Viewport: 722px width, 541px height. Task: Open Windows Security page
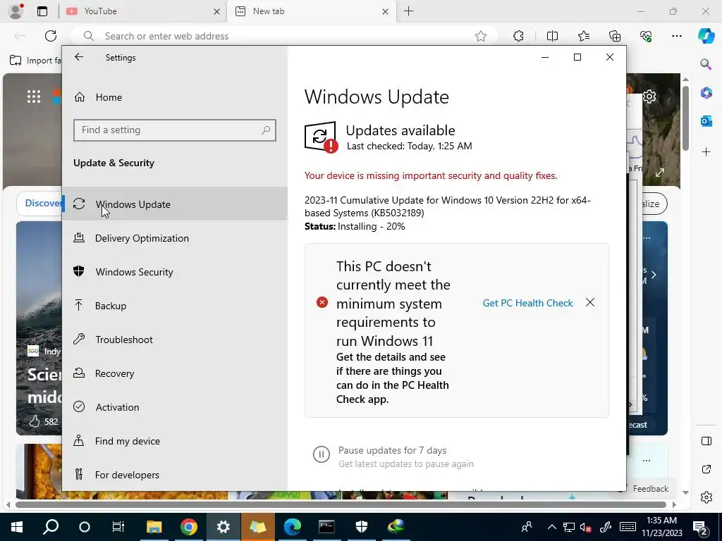[175, 272]
